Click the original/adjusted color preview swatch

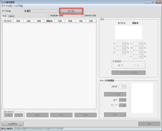[128, 32]
